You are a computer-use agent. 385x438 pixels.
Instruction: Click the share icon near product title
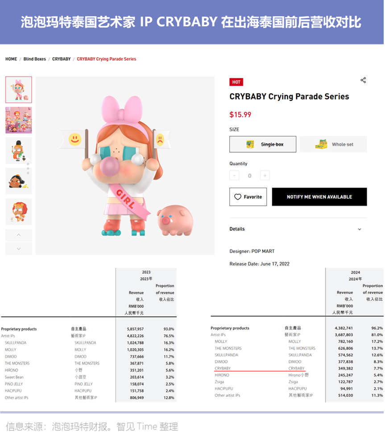coord(363,80)
